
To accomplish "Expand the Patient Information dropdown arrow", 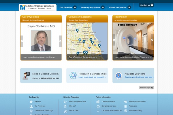I will click(129, 7).
